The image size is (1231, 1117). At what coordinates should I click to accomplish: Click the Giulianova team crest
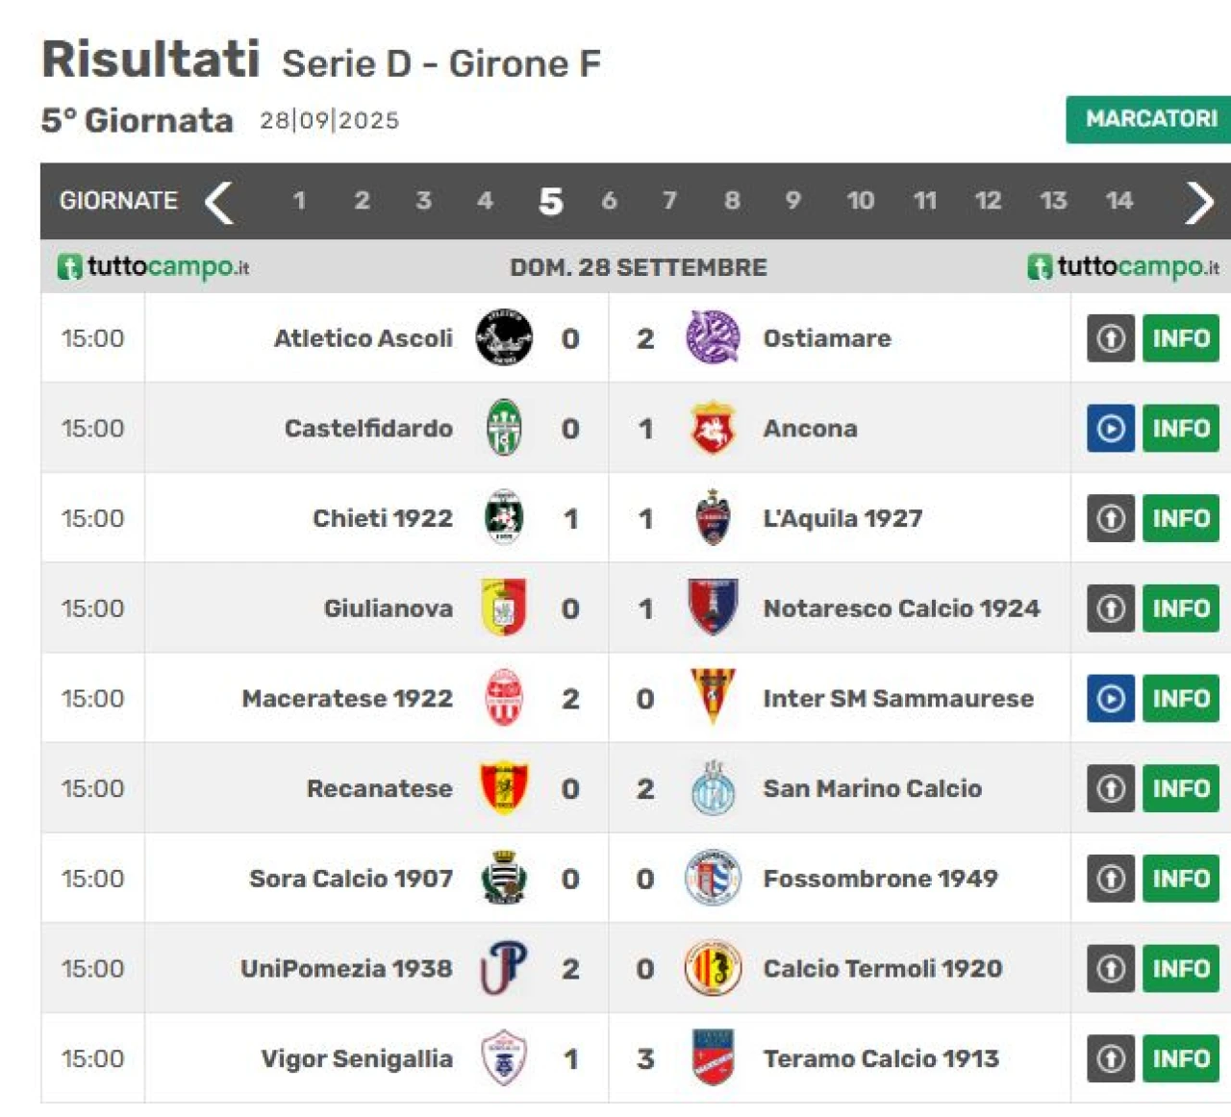(504, 608)
